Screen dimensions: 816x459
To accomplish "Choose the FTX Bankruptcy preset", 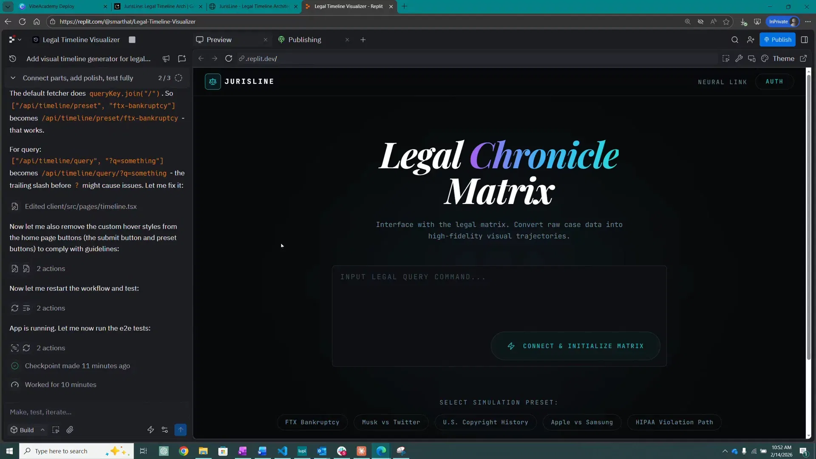I will pyautogui.click(x=312, y=422).
